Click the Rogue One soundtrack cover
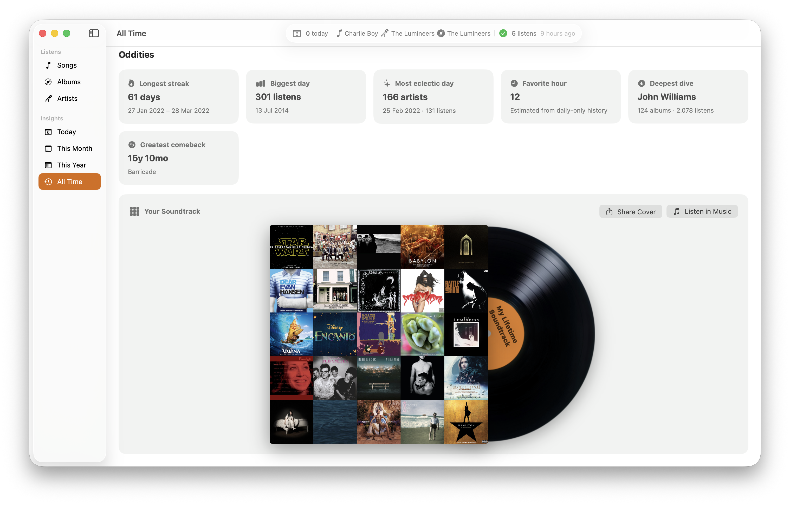Viewport: 790px width, 505px height. click(466, 378)
